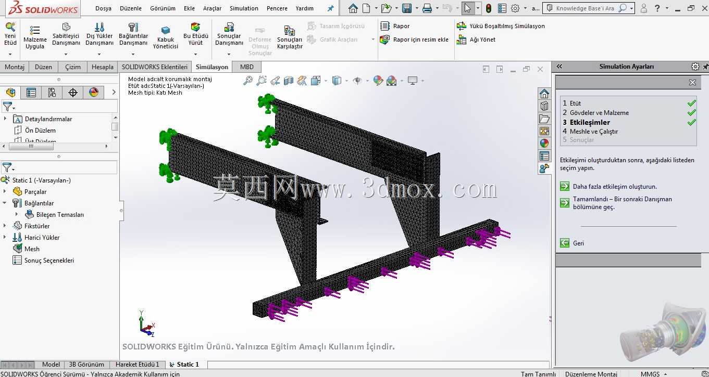Open Malzeme Uygula material tool
The width and height of the screenshot is (709, 377).
coord(35,38)
